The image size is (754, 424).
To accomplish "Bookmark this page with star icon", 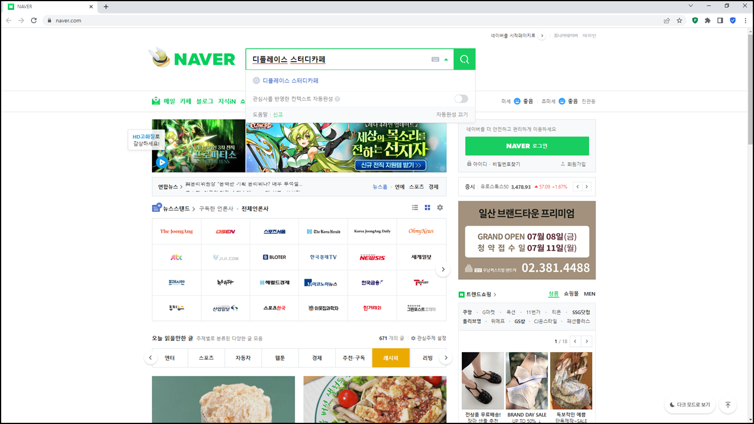I will tap(679, 20).
